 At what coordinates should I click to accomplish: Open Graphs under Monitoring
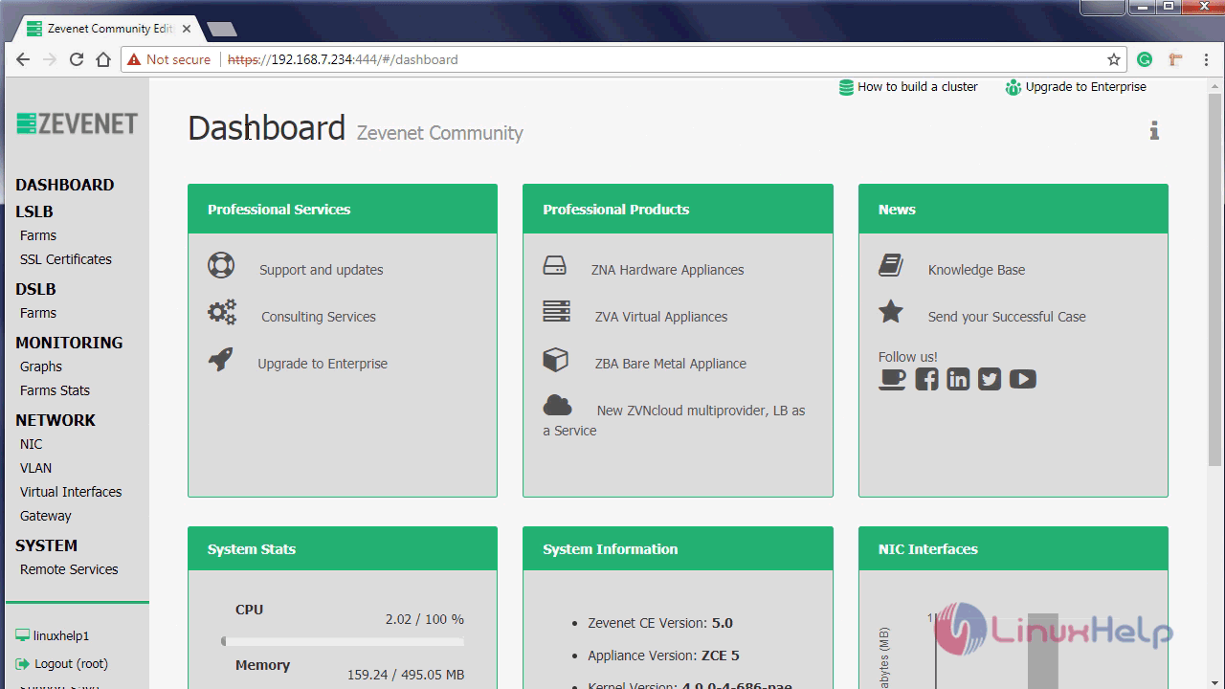[41, 367]
